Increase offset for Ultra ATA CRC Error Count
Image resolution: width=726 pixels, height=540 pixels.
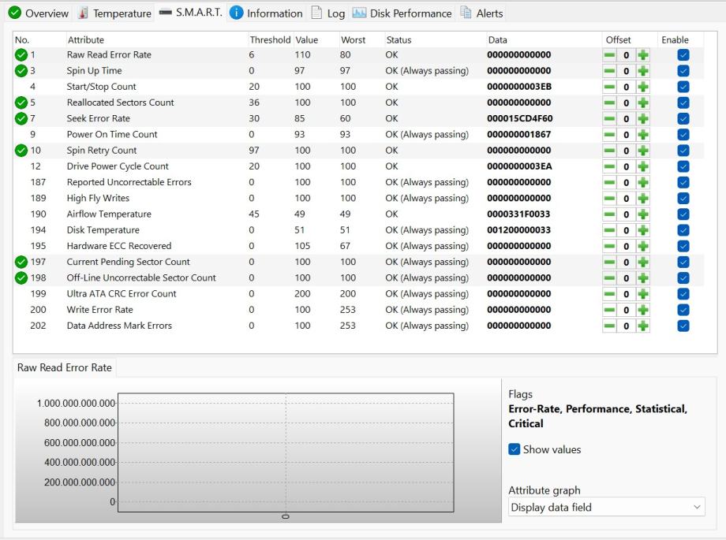[642, 294]
